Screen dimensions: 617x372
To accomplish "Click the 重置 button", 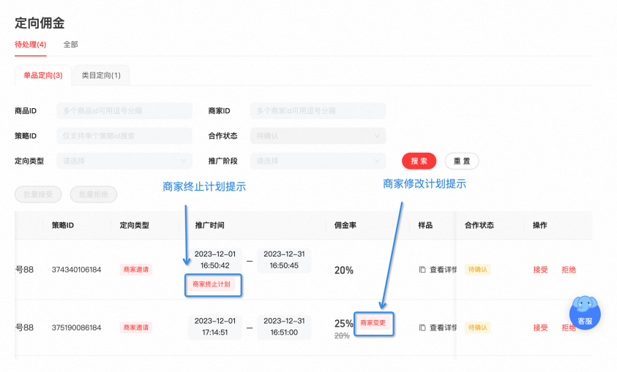I will point(462,161).
